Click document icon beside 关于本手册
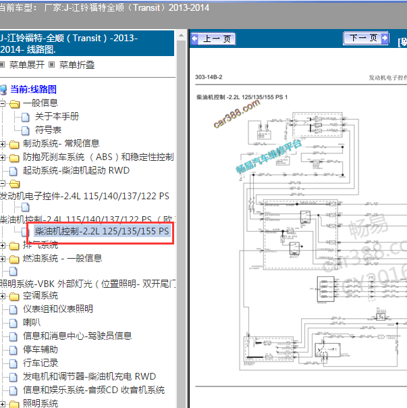The width and height of the screenshot is (407, 408). click(25, 117)
